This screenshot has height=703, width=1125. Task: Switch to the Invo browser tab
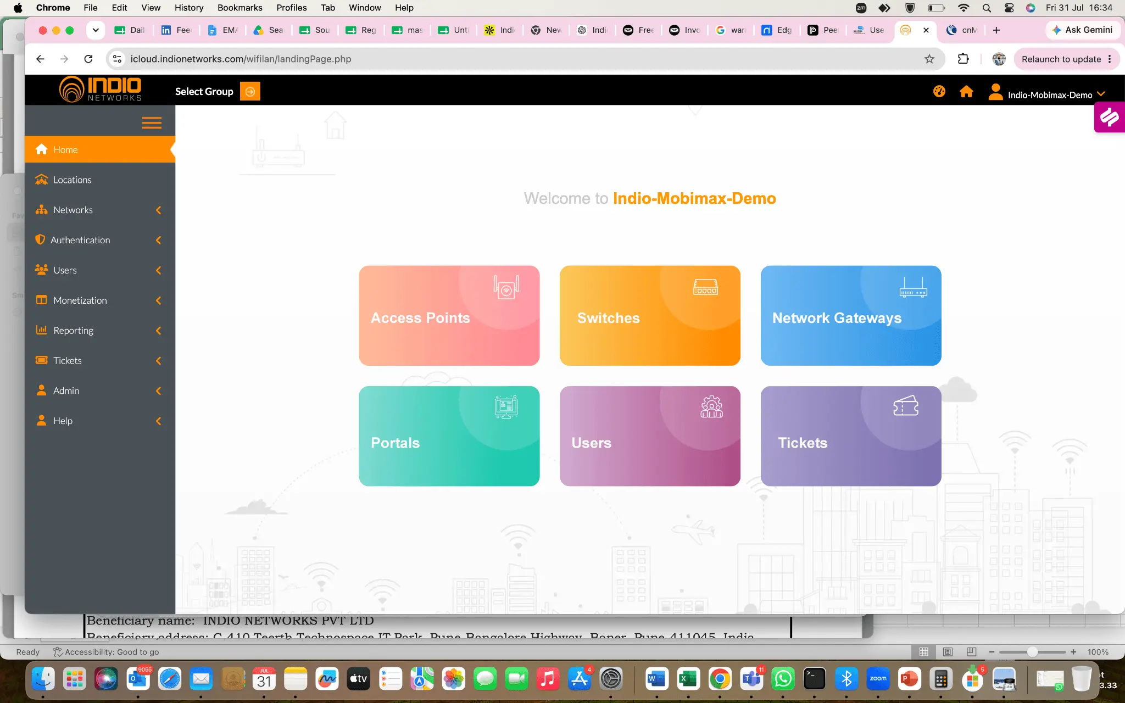click(685, 30)
